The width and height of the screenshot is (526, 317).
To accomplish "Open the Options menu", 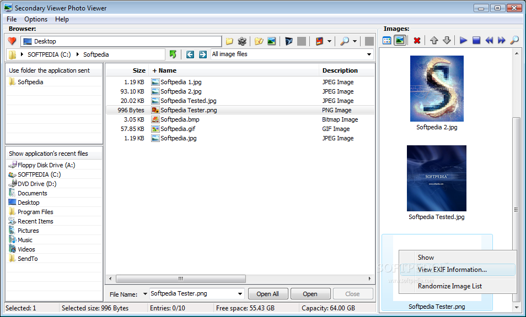I will tap(36, 19).
